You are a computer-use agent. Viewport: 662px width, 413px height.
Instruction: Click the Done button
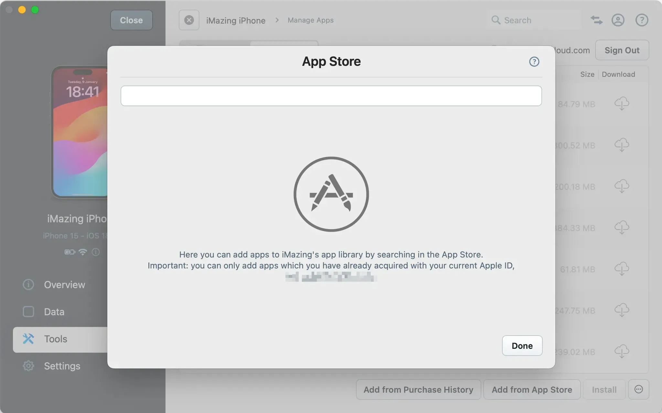point(522,346)
